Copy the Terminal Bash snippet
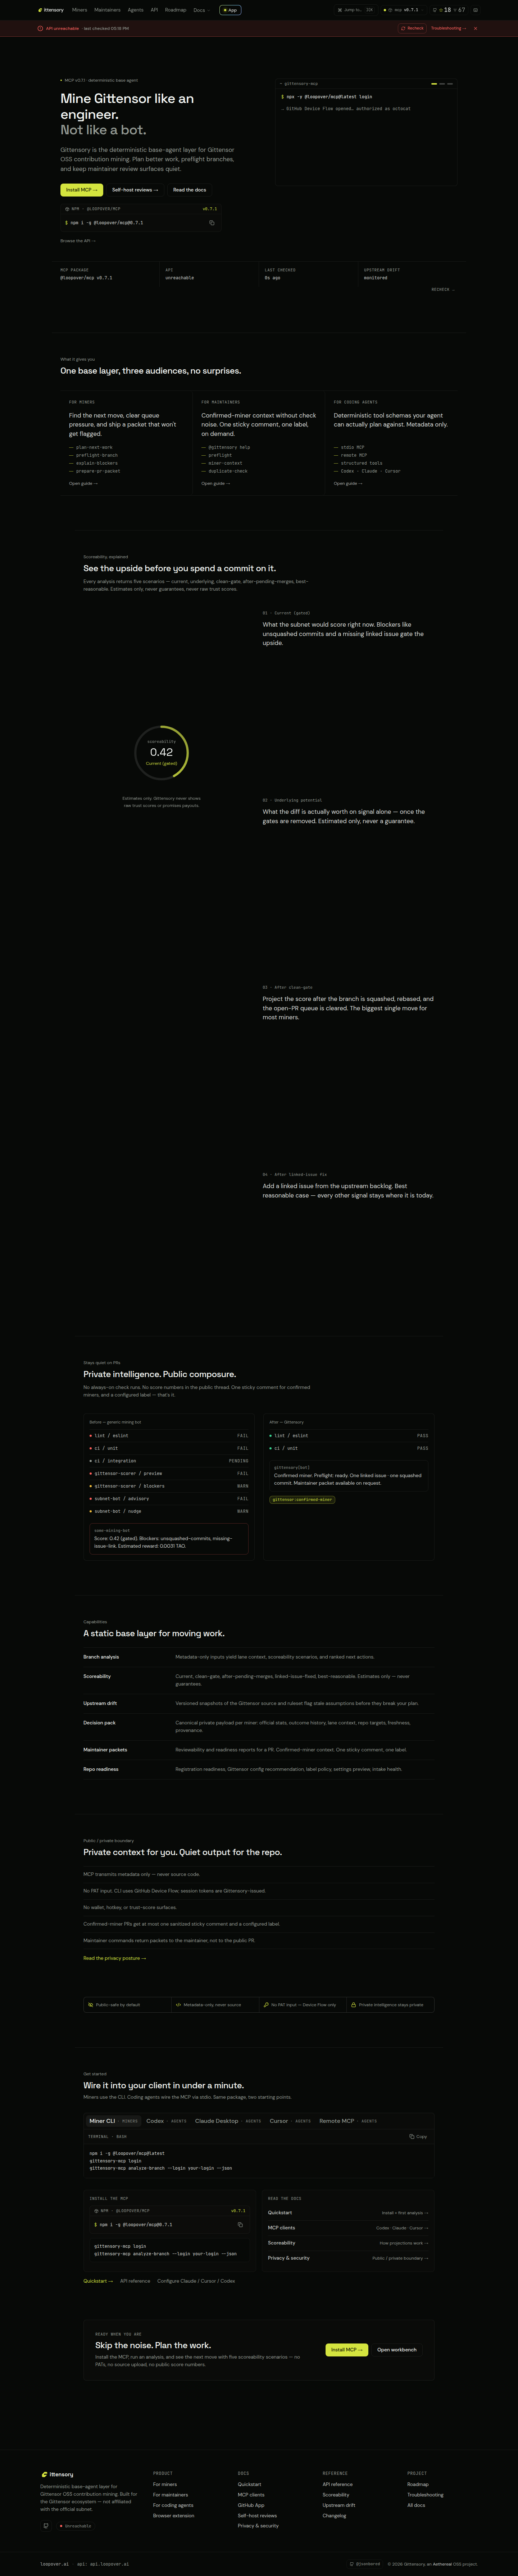Viewport: 518px width, 2576px height. (x=418, y=2137)
